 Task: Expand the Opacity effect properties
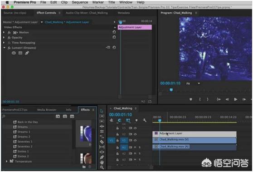coord(4,38)
